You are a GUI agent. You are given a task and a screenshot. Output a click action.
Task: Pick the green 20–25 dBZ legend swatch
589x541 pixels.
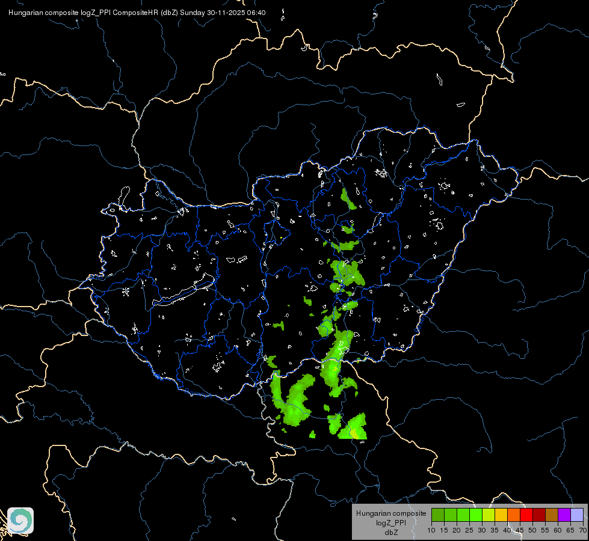click(x=463, y=515)
